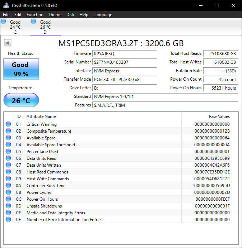Click the 26 °C temperature button

point(21,100)
